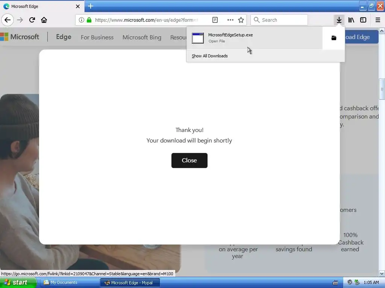Restore down the browser window

point(371,6)
